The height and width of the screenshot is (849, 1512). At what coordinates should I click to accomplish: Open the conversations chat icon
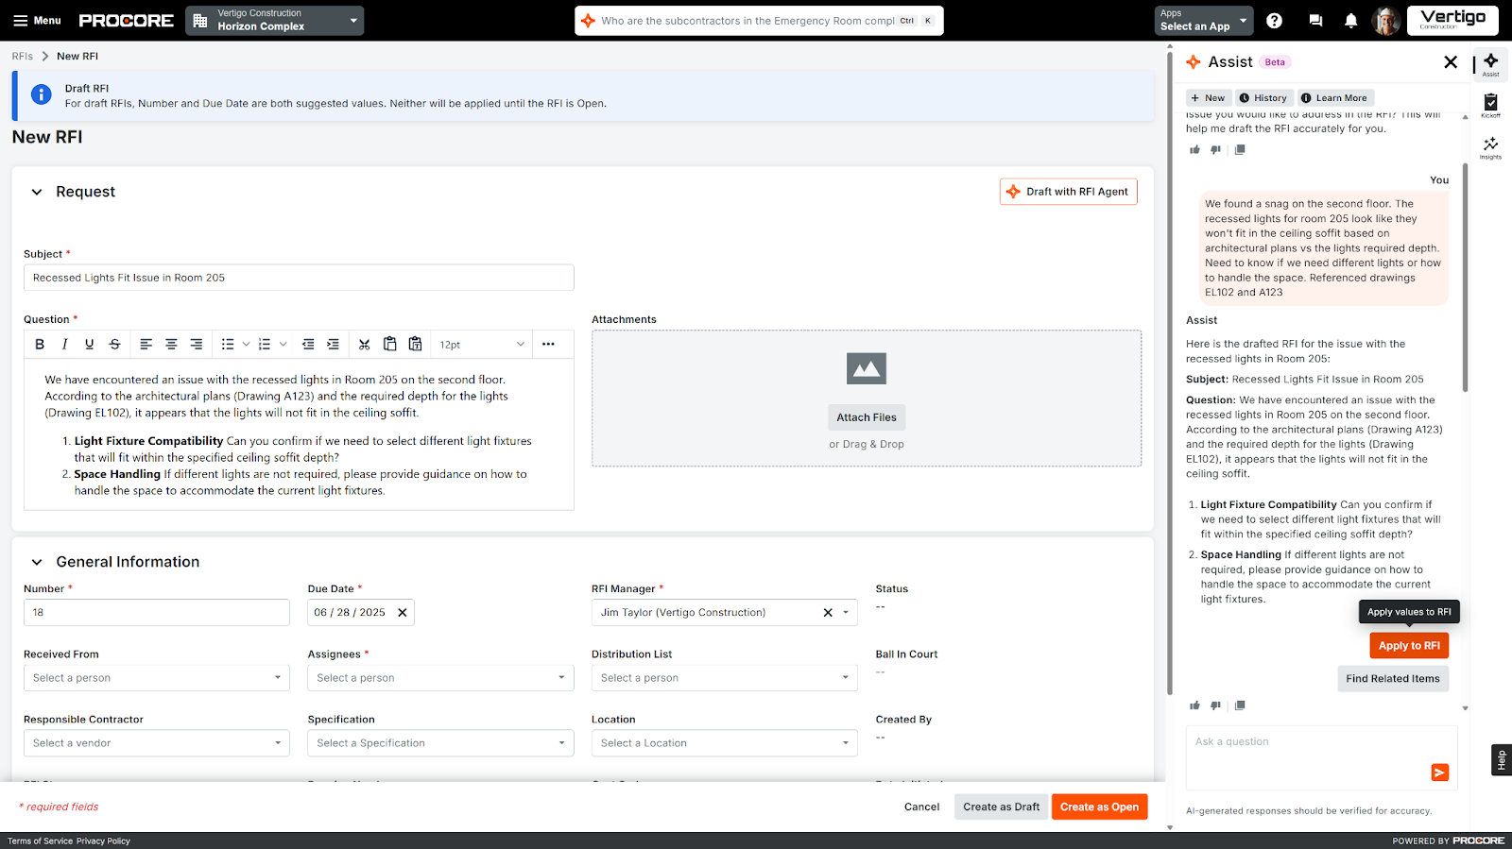click(1315, 21)
